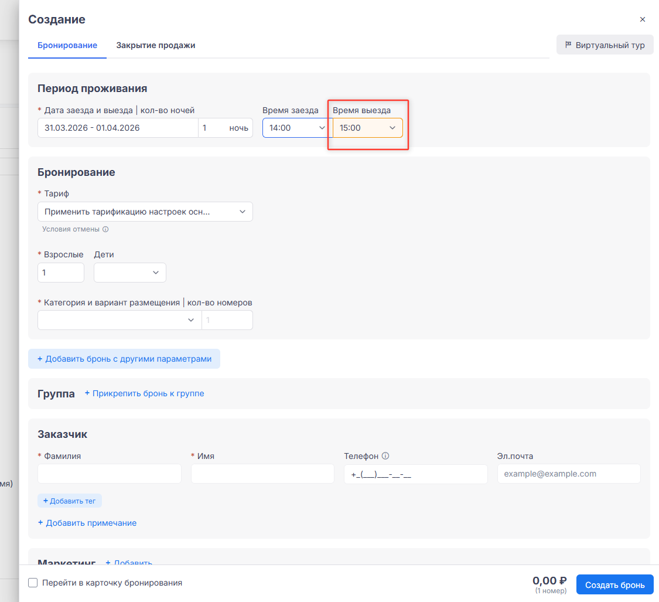Click the Добавить тег button
The height and width of the screenshot is (602, 659).
click(x=70, y=501)
